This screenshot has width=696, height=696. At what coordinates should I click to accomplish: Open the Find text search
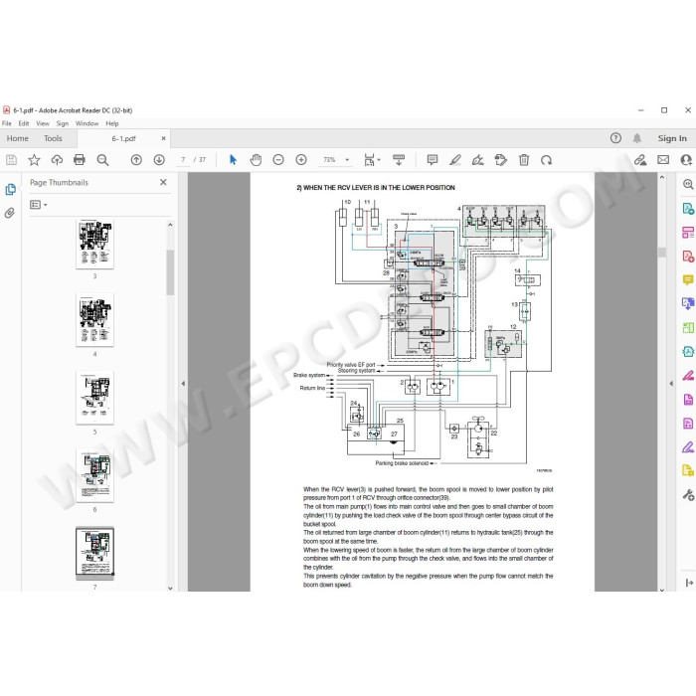pos(102,160)
